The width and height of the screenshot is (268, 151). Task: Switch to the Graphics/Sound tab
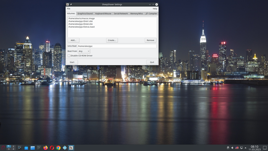pos(85,13)
